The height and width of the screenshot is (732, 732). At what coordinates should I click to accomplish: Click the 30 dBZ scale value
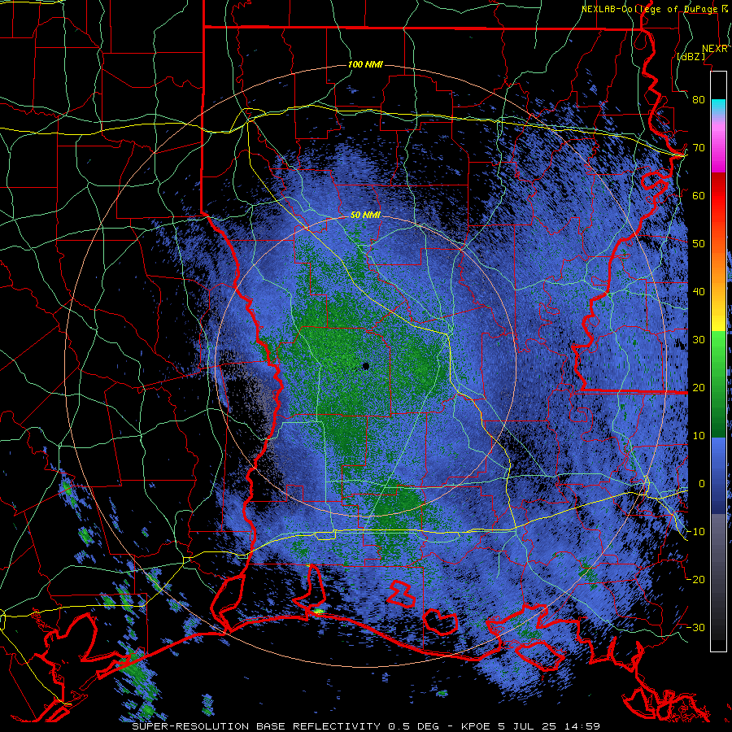pyautogui.click(x=699, y=340)
